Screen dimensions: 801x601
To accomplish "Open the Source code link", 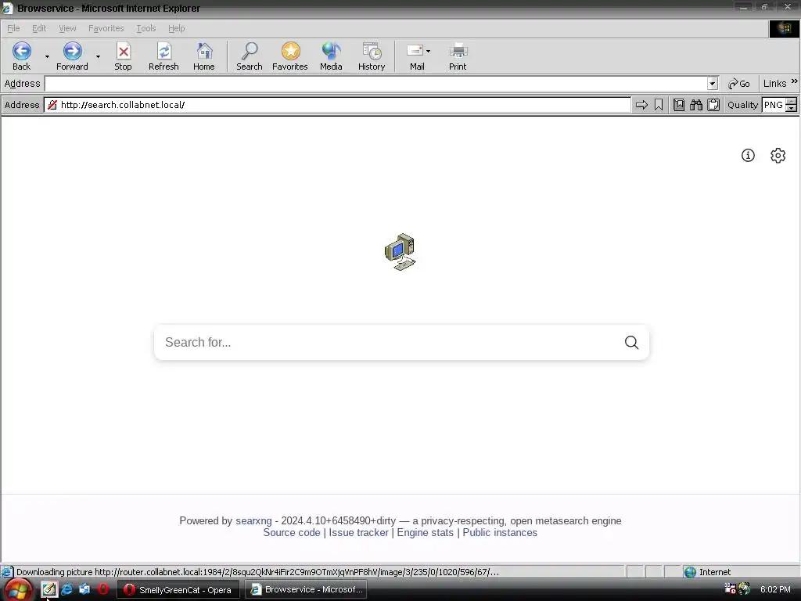I will pos(292,532).
